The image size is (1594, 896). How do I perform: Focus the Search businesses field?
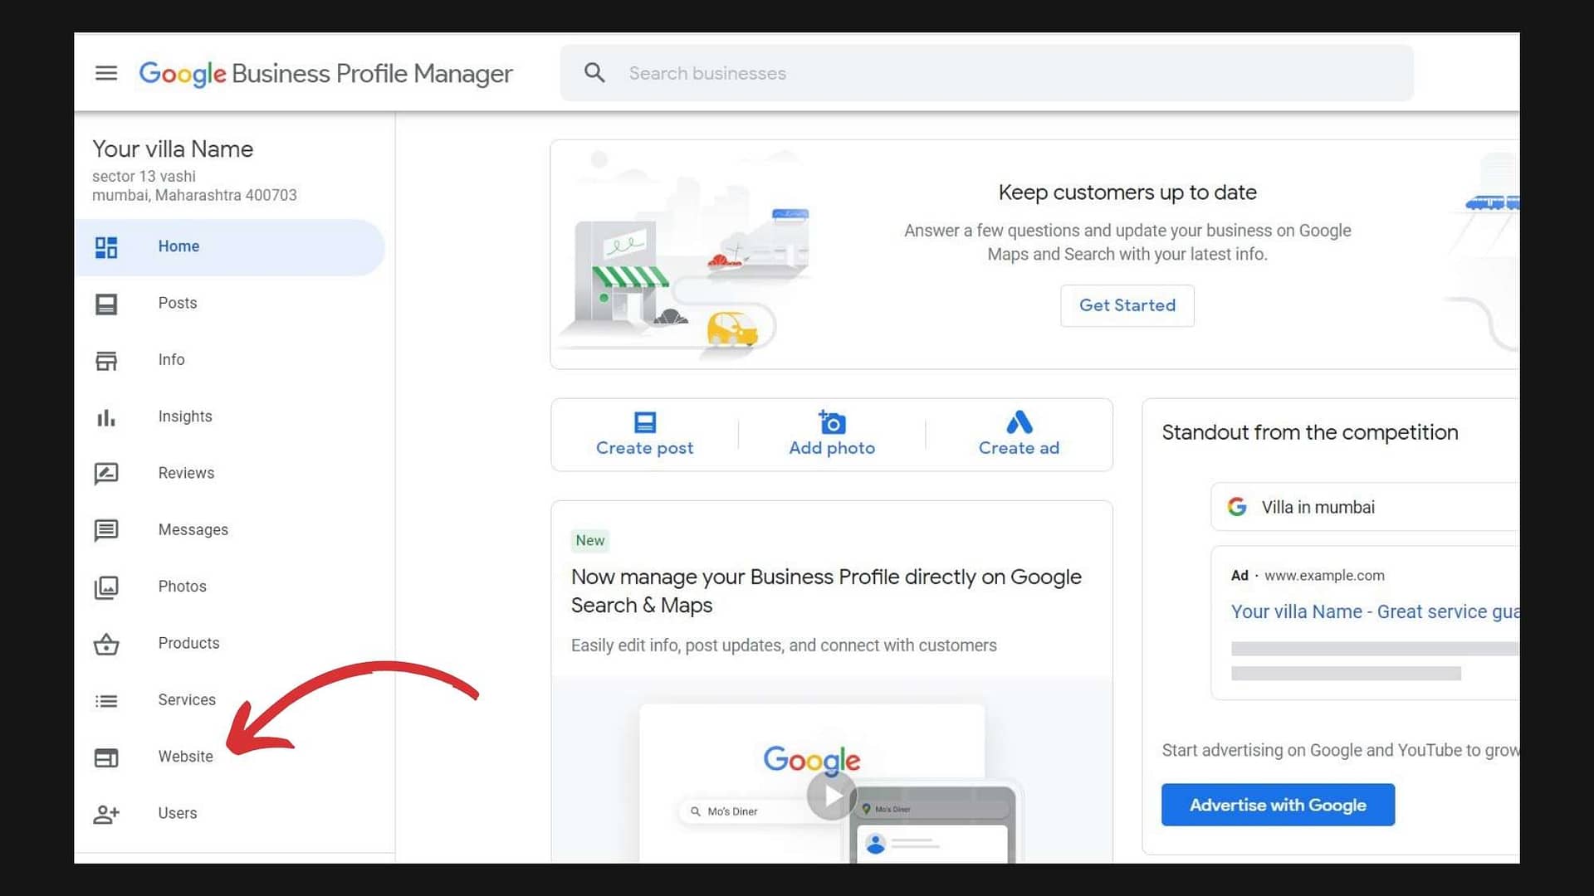click(x=986, y=73)
